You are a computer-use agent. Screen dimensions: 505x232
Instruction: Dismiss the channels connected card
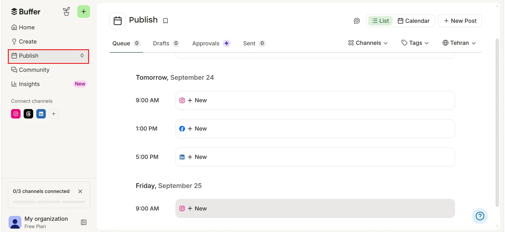tap(80, 191)
